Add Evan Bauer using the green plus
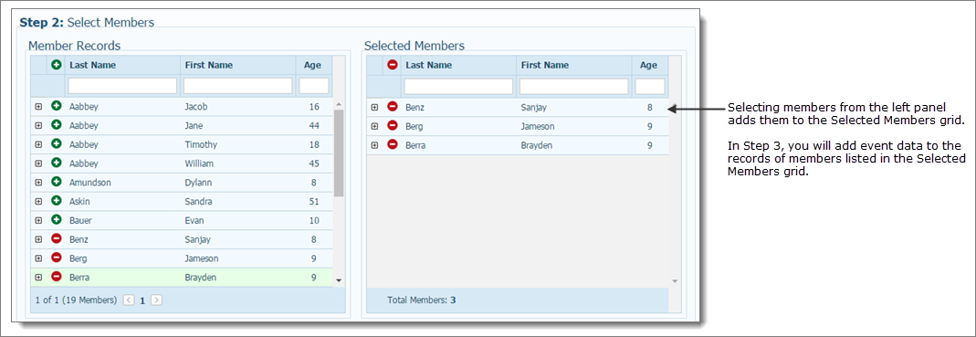Image resolution: width=976 pixels, height=337 pixels. coord(56,220)
